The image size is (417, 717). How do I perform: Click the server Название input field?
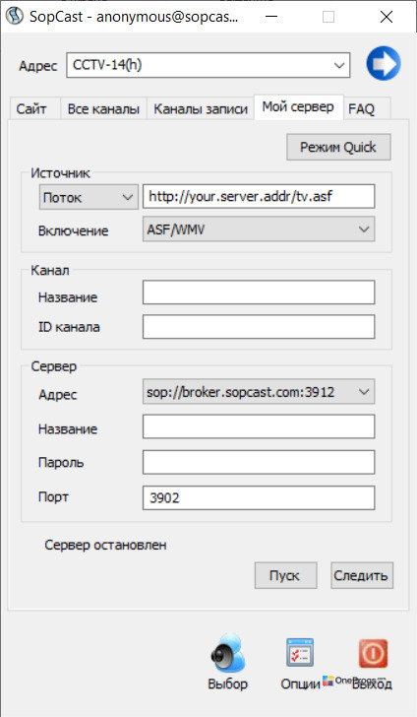click(259, 426)
